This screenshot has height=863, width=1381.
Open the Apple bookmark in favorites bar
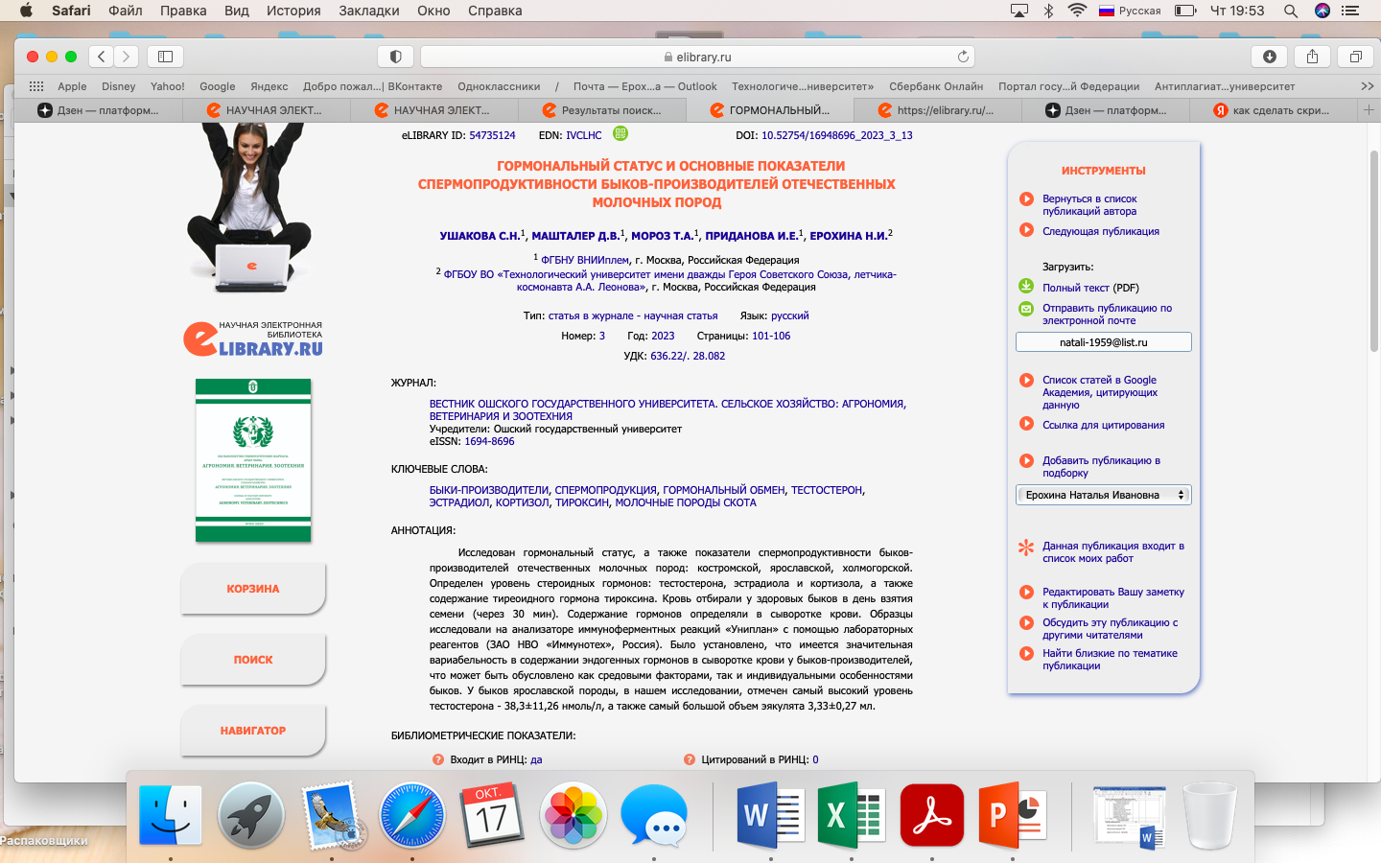(72, 86)
